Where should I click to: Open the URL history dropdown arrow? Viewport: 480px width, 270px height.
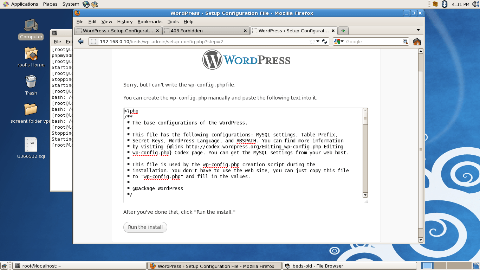tap(318, 41)
